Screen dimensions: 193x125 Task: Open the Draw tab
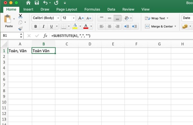point(45,9)
